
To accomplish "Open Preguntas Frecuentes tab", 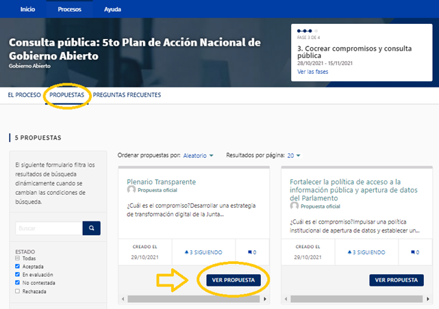I will [127, 95].
